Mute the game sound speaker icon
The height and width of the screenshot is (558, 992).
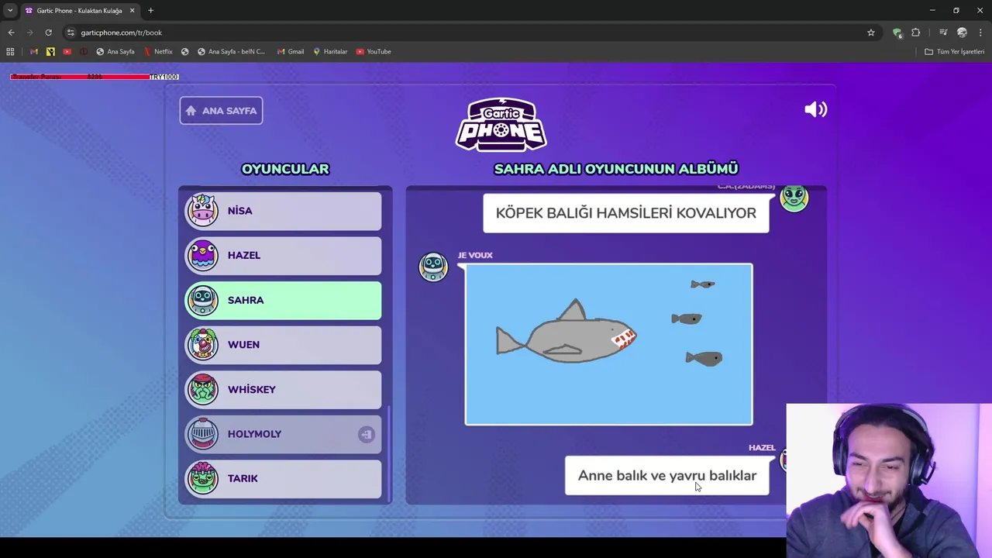816,110
